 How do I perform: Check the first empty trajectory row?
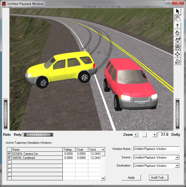click(9, 162)
